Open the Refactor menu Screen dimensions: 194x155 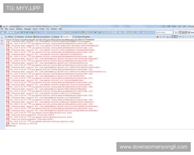click(19, 29)
